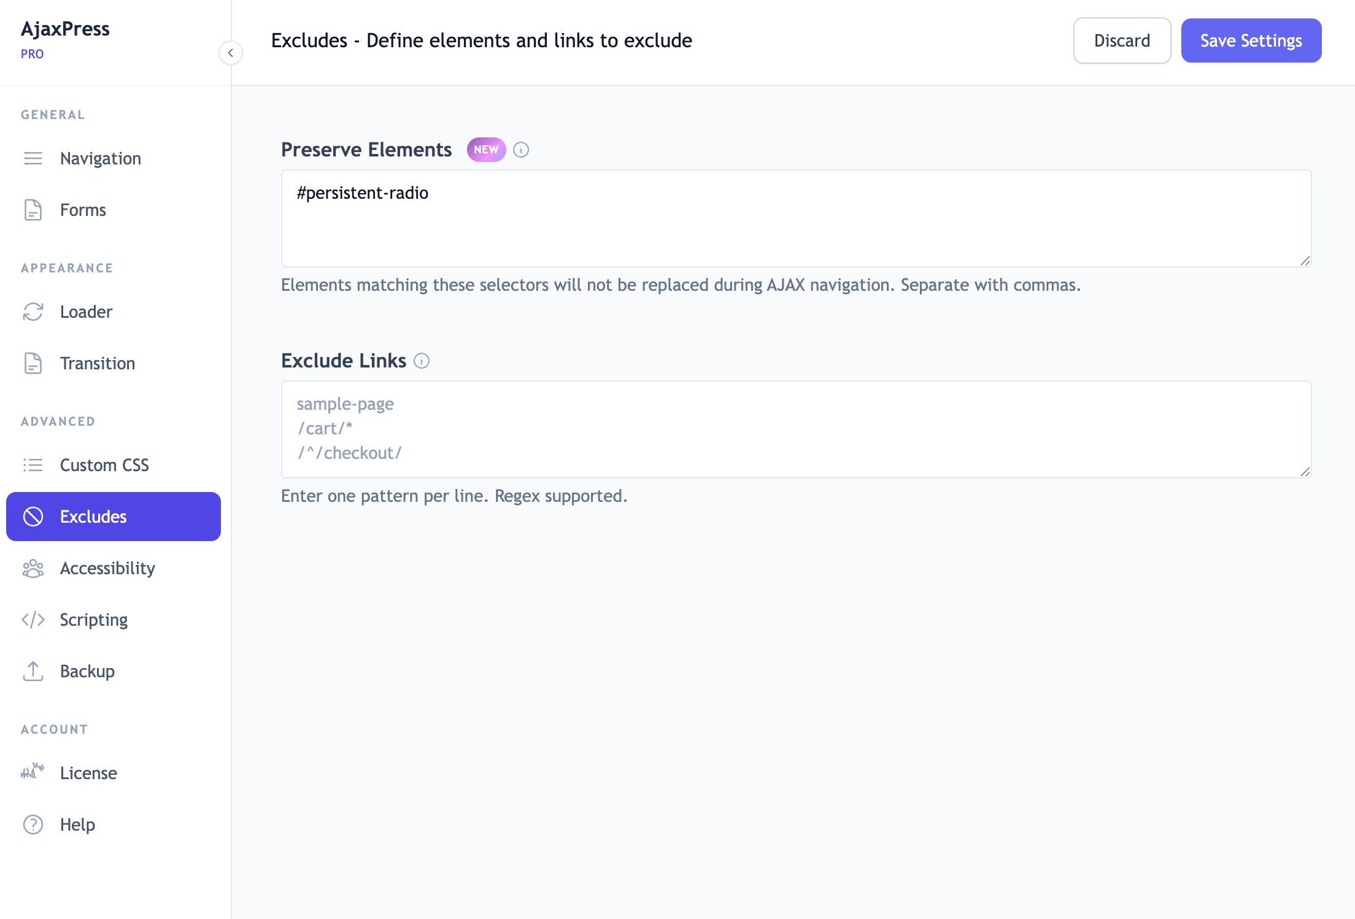The width and height of the screenshot is (1355, 919).
Task: Click the Backup upload icon
Action: click(x=33, y=671)
